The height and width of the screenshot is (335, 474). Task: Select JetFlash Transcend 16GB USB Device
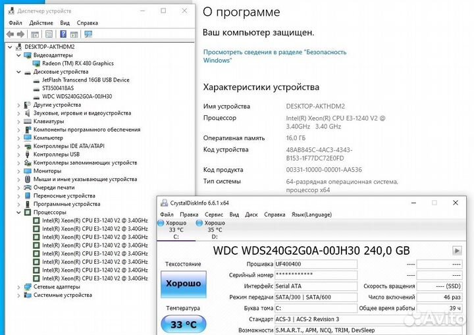coord(86,80)
